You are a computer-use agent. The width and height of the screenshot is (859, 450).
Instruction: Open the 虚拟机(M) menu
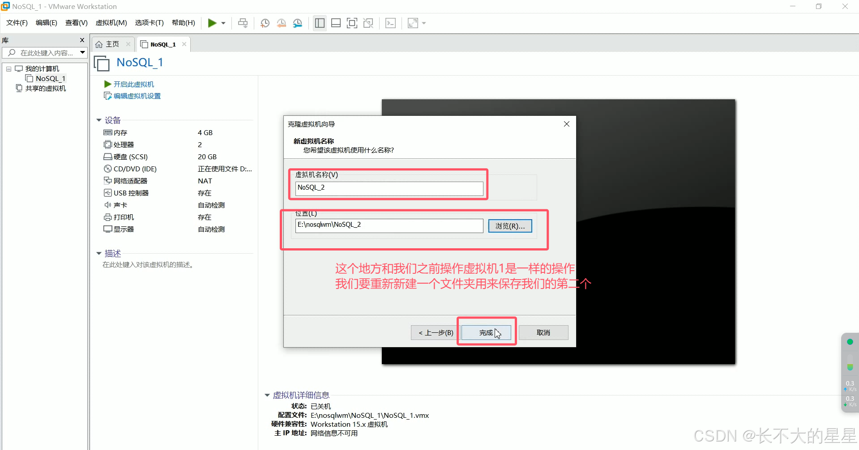[111, 23]
